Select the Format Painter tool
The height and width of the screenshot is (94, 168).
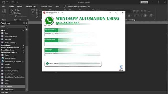coord(21,16)
